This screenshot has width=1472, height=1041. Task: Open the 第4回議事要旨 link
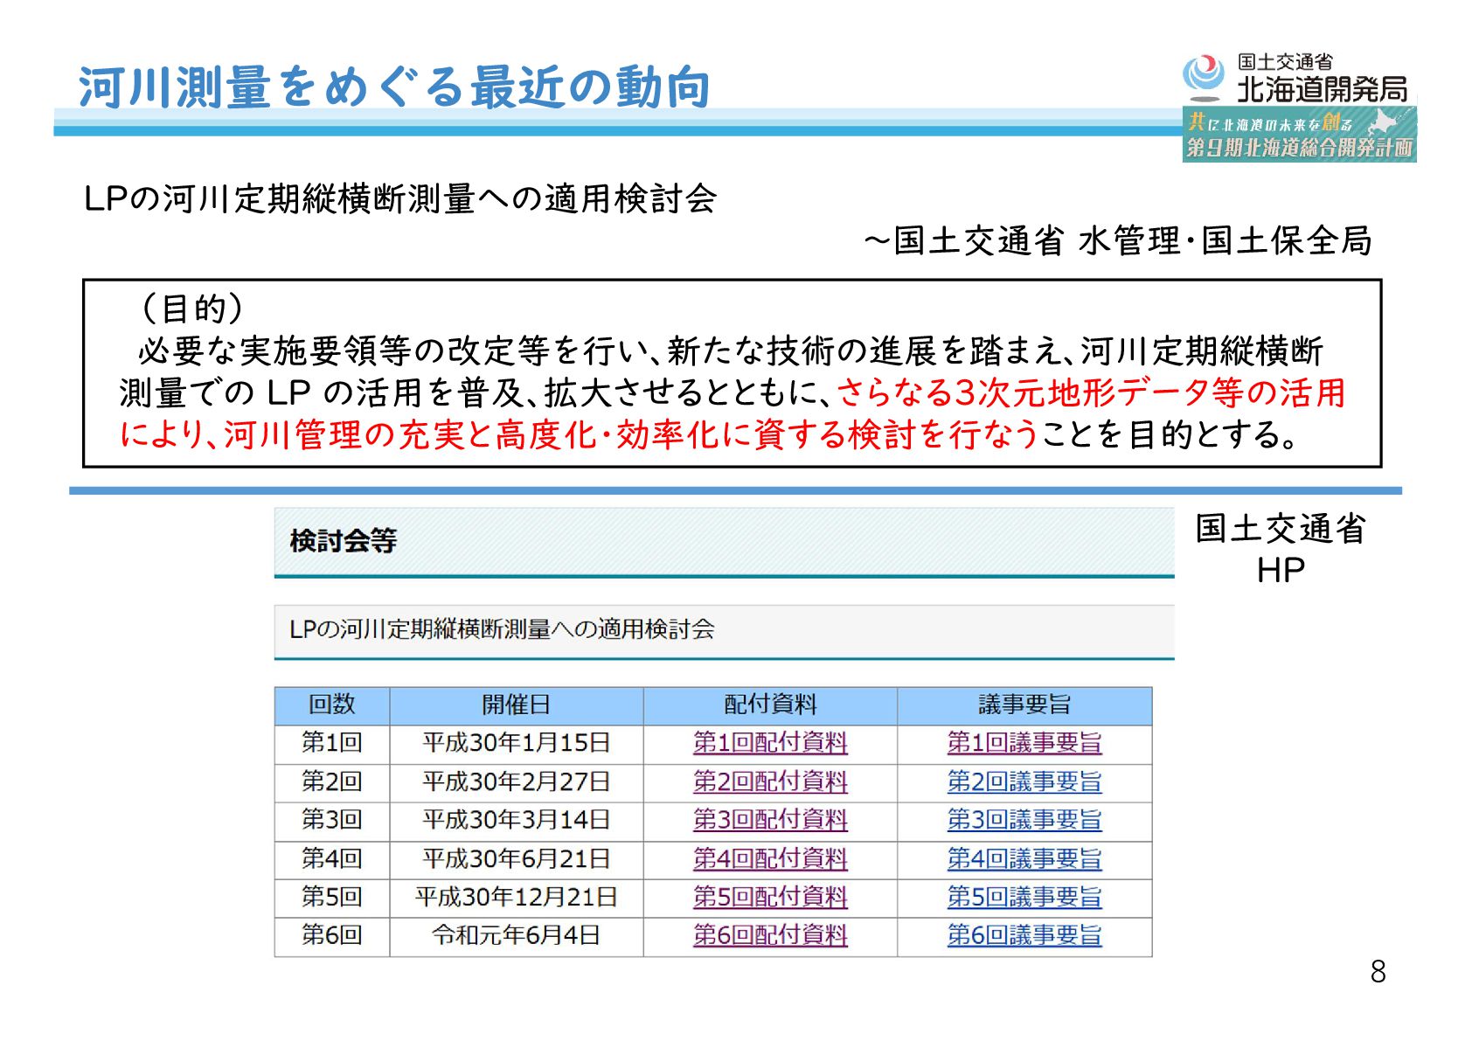tap(1024, 858)
